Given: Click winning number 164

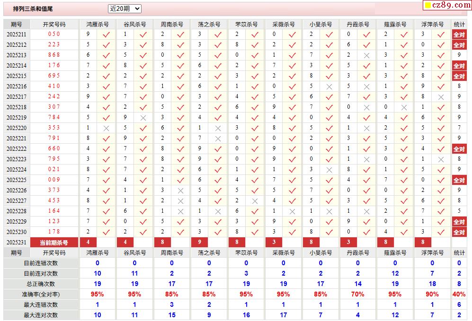Looking at the screenshot, I should pyautogui.click(x=54, y=211).
